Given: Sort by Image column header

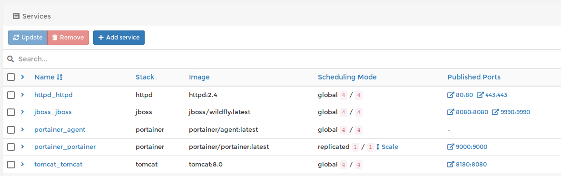Looking at the screenshot, I should [x=199, y=77].
